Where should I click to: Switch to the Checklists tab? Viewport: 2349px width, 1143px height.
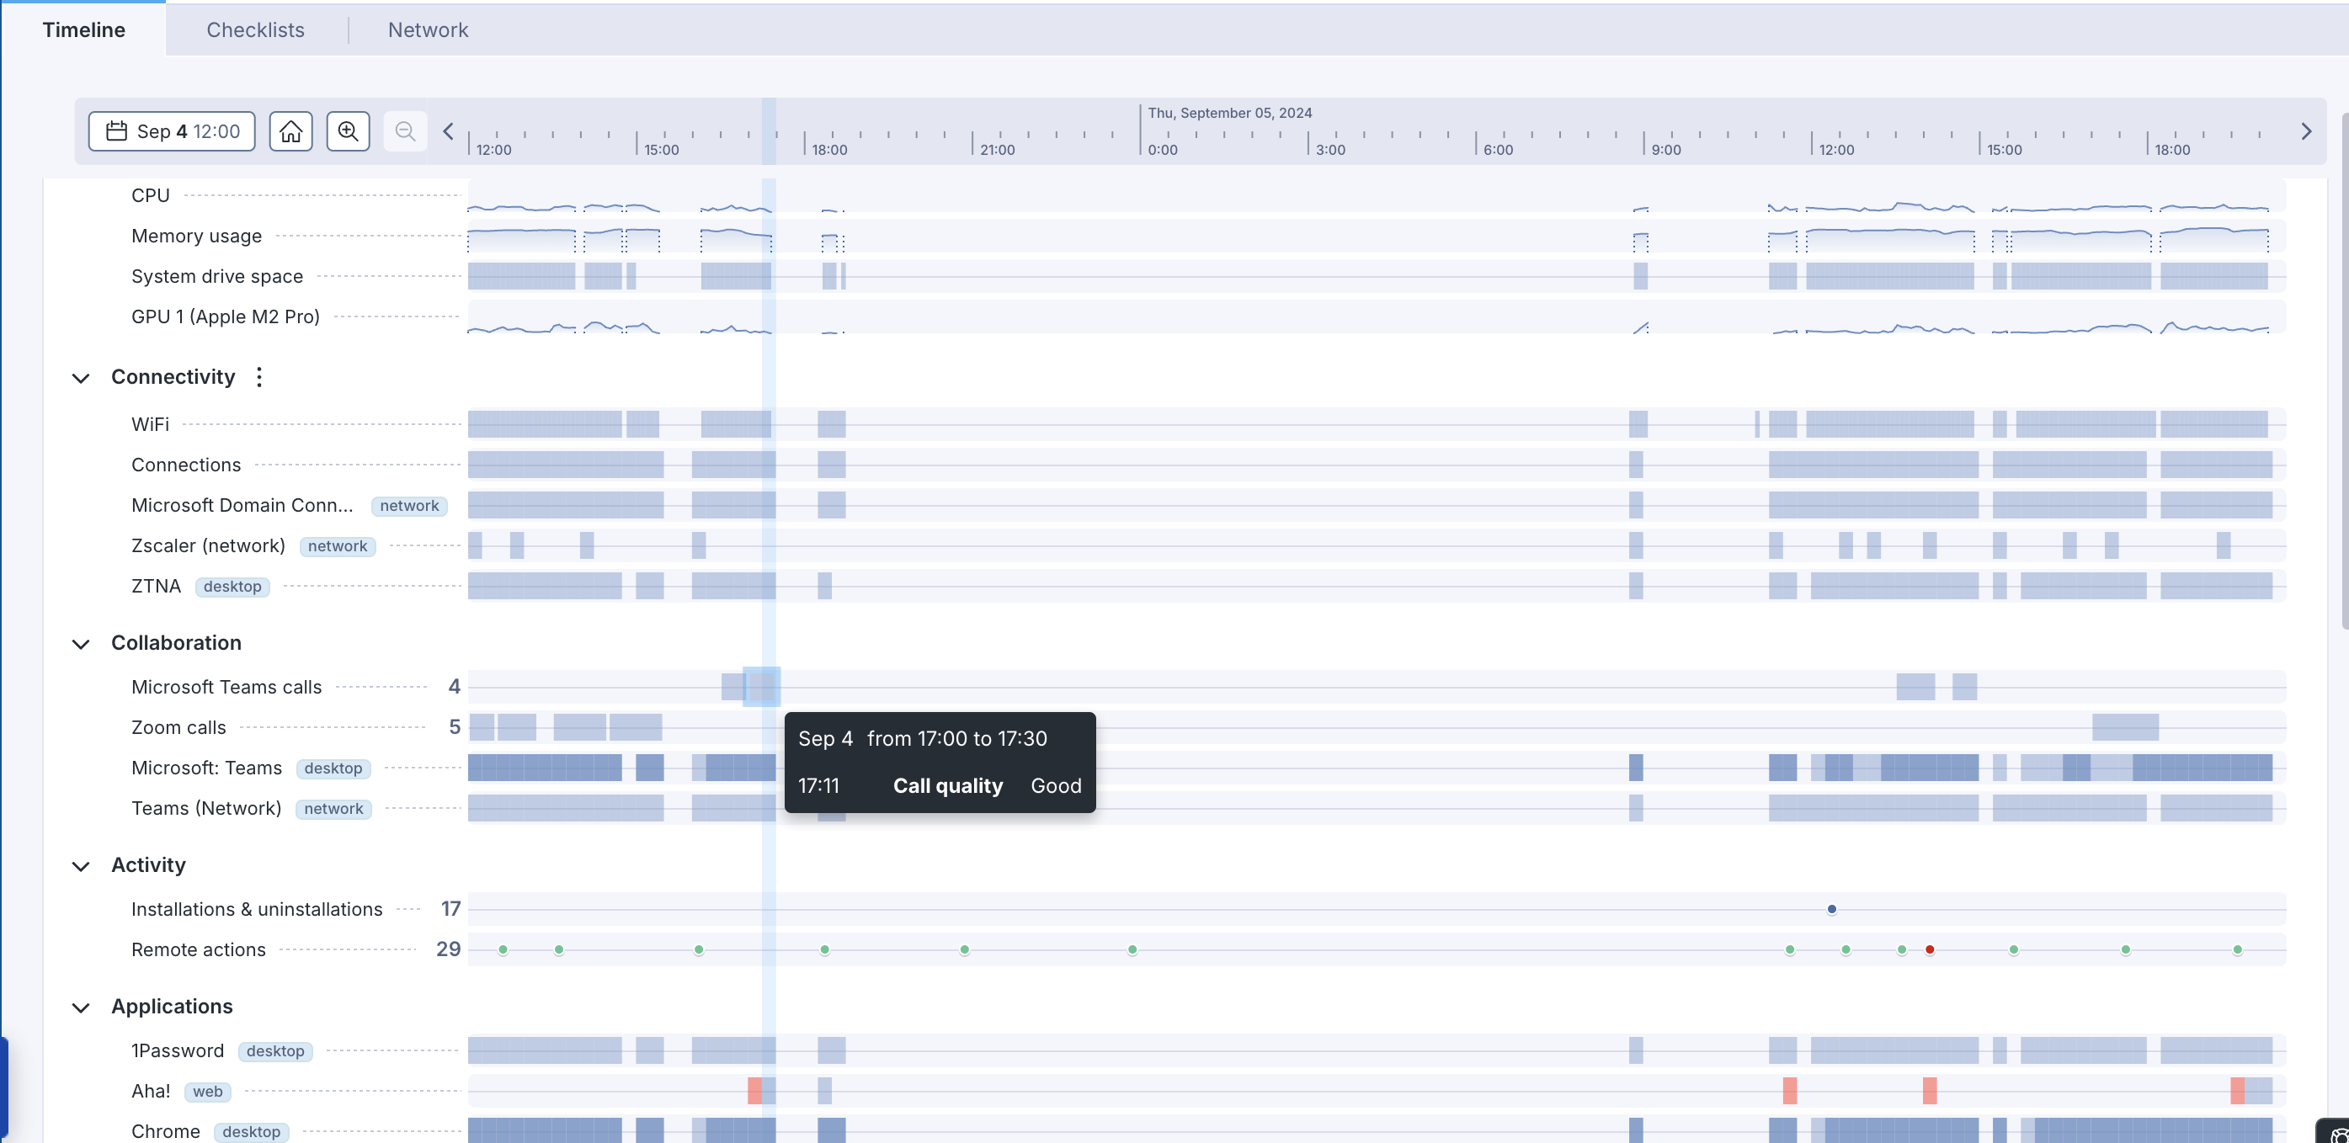point(255,30)
